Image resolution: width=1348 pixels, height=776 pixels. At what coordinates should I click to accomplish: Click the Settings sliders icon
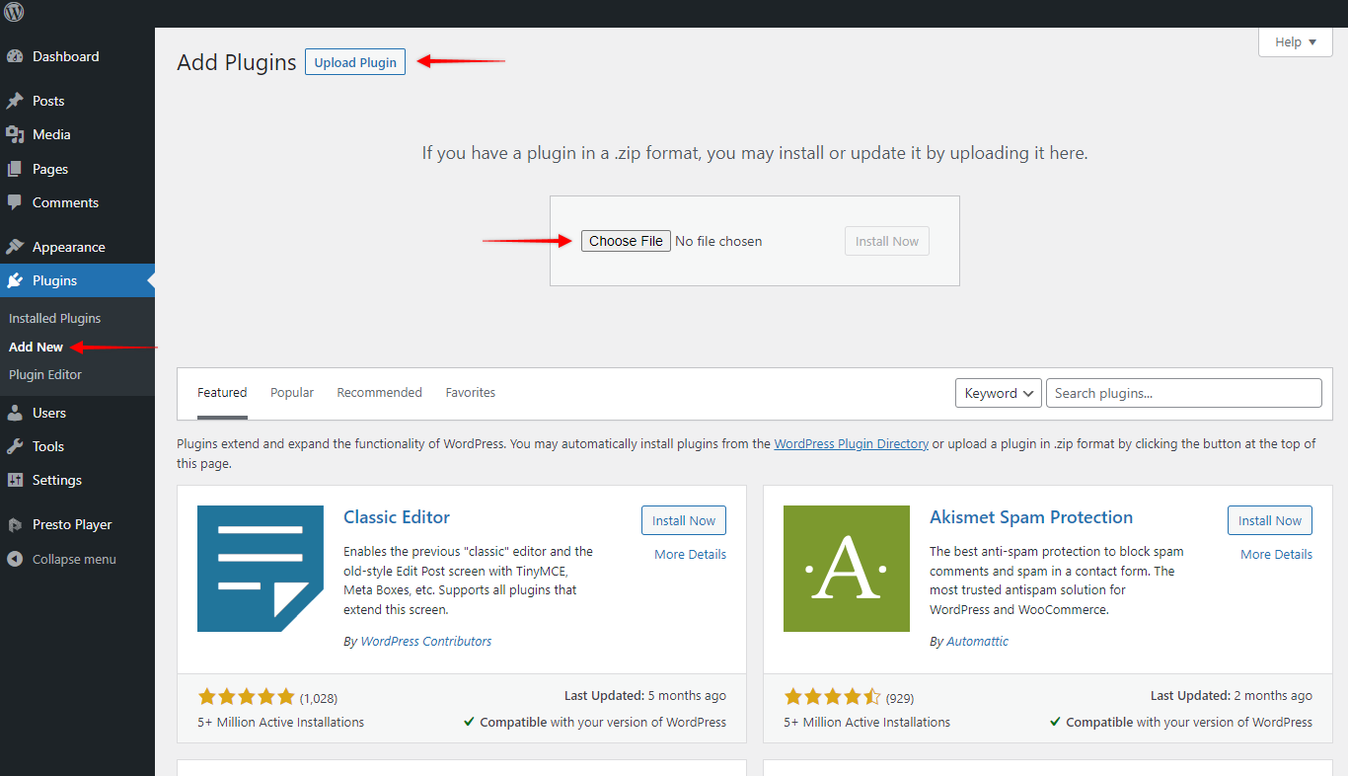pos(15,480)
